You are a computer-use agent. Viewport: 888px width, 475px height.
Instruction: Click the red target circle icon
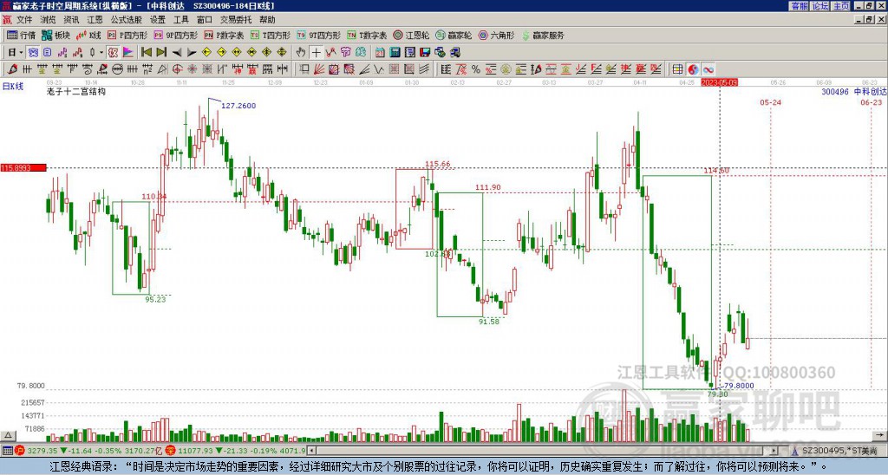pos(177,69)
